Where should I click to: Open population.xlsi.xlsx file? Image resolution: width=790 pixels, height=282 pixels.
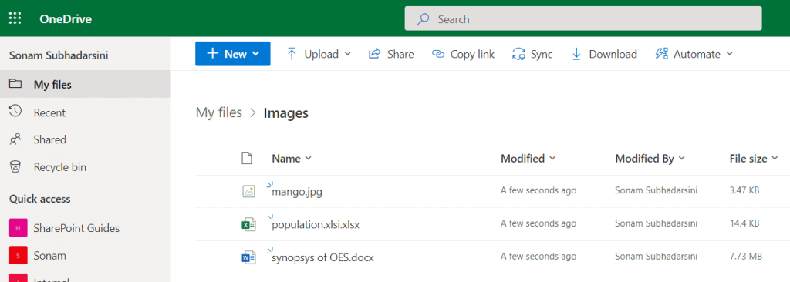tap(316, 224)
